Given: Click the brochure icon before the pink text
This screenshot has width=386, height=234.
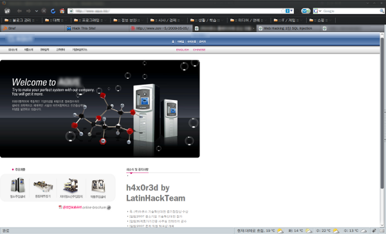Looking at the screenshot, I should (60, 207).
